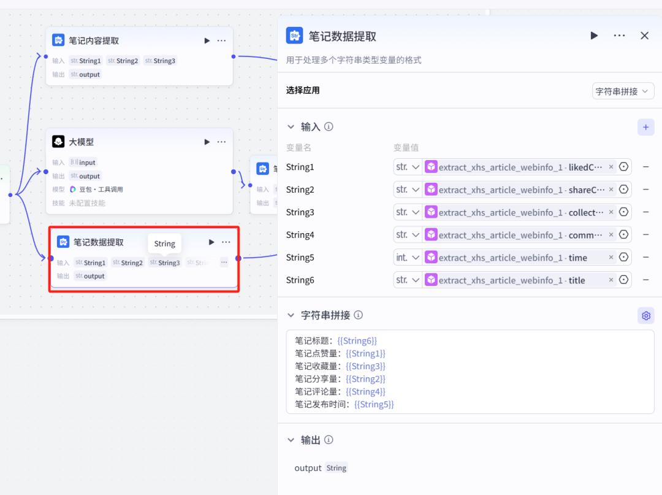Open more options on 大模型 node
The width and height of the screenshot is (662, 495).
click(x=222, y=142)
